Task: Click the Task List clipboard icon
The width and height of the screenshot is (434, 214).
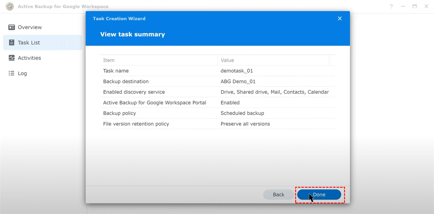Action: (12, 43)
